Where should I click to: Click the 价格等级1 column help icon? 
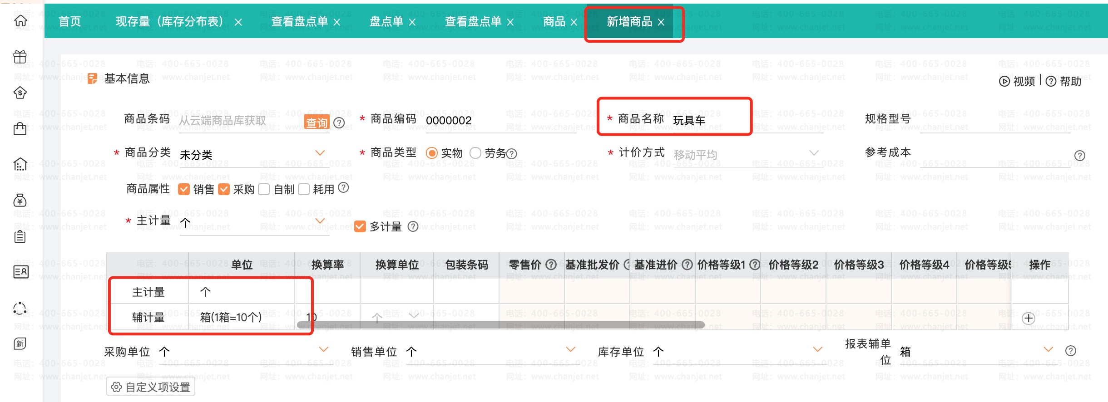(x=755, y=265)
